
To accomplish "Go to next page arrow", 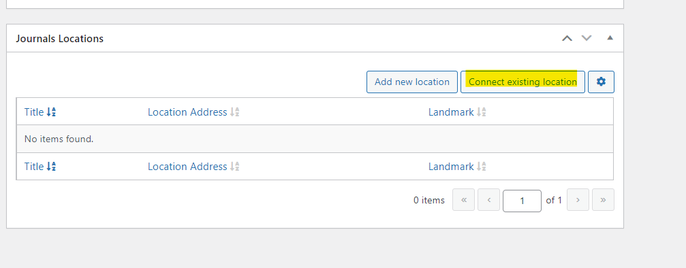I will [x=578, y=200].
